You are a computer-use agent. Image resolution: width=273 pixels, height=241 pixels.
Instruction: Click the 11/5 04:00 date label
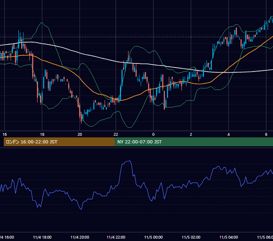[x=228, y=237]
